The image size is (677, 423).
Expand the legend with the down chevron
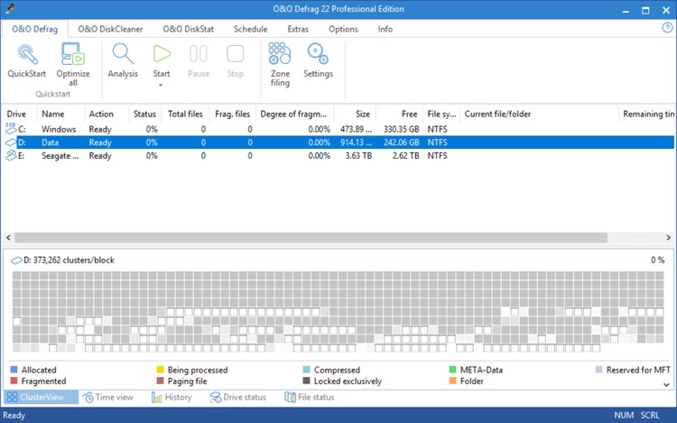(x=666, y=384)
